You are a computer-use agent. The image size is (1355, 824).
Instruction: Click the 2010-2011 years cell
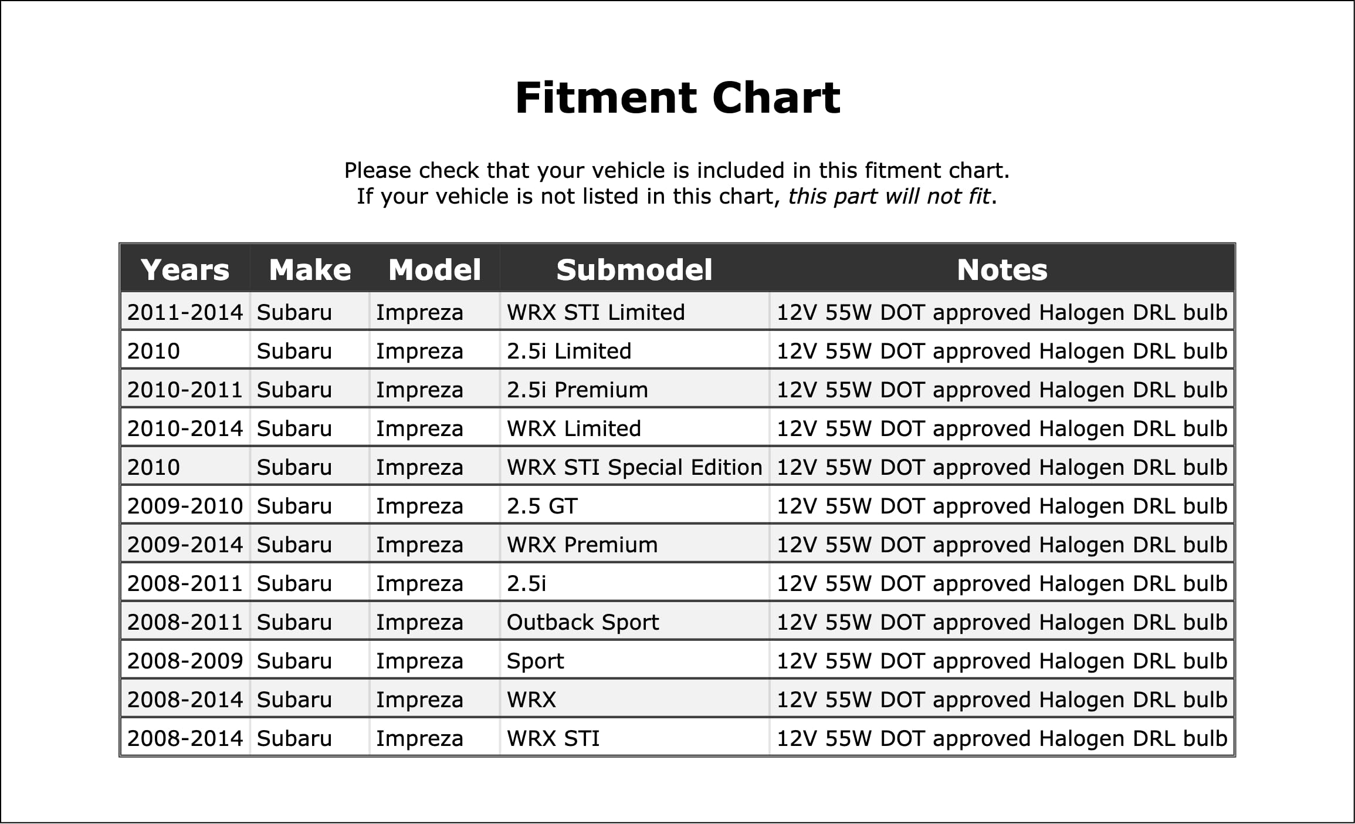pos(185,390)
